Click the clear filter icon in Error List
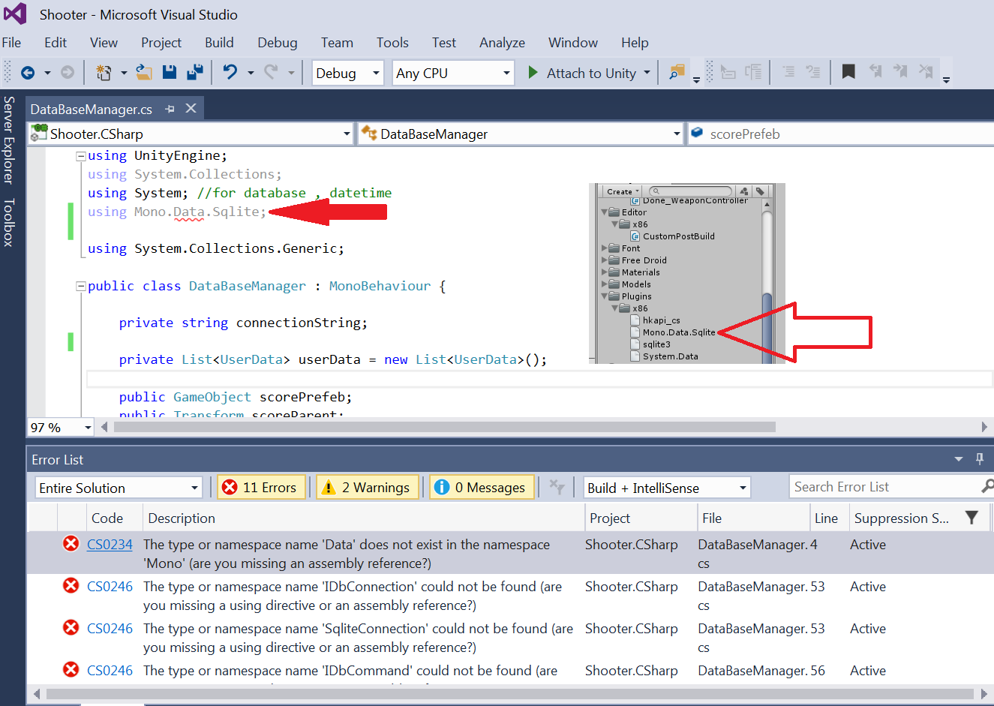994x706 pixels. click(x=557, y=487)
